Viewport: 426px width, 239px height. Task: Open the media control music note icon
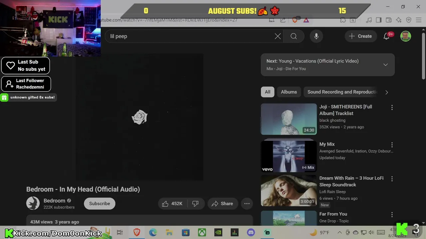tap(369, 20)
